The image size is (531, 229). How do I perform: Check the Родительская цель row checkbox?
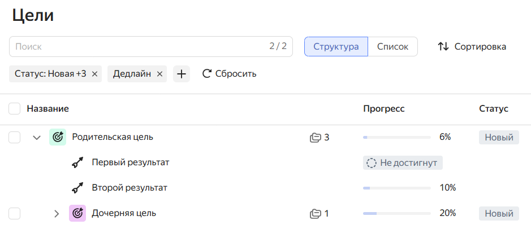click(x=15, y=137)
